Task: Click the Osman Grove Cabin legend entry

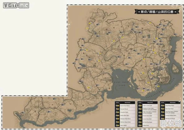Action: coord(147,116)
